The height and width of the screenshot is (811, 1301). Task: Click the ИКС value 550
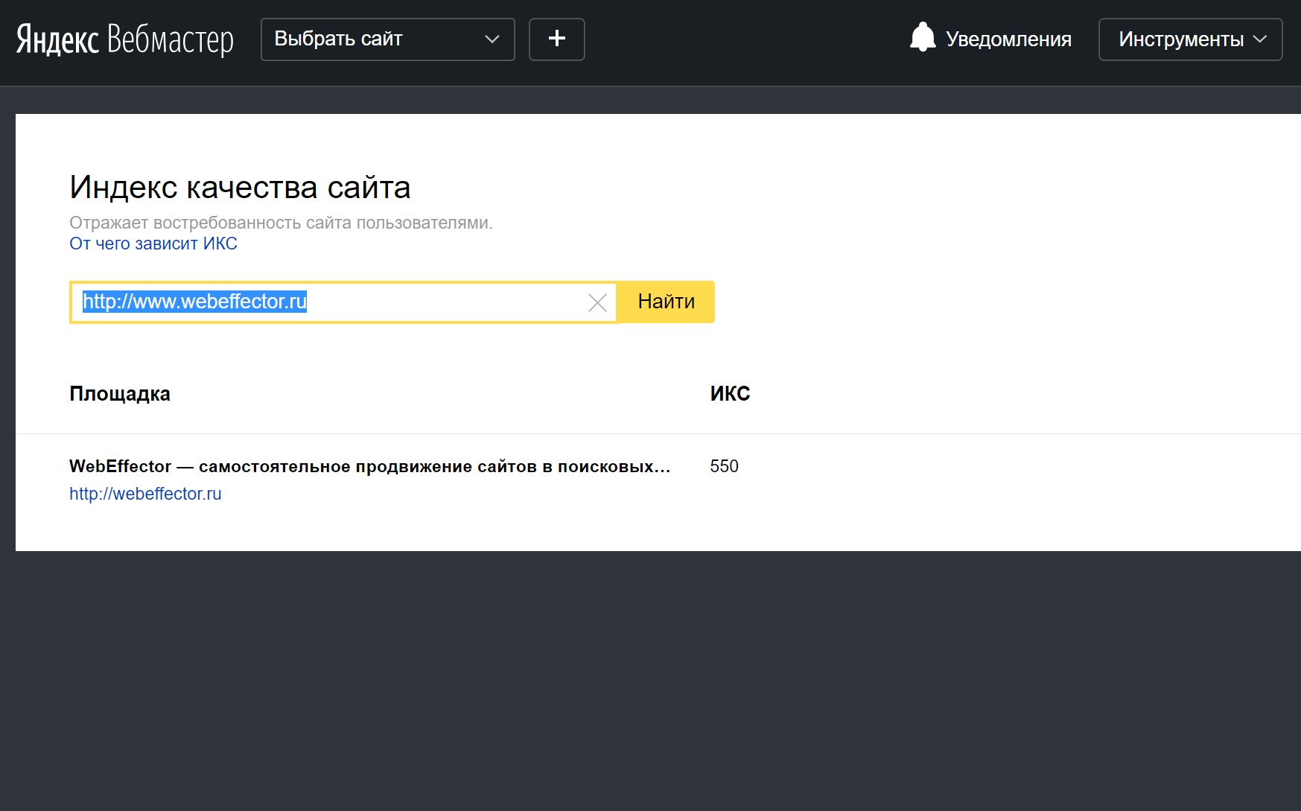click(x=724, y=466)
